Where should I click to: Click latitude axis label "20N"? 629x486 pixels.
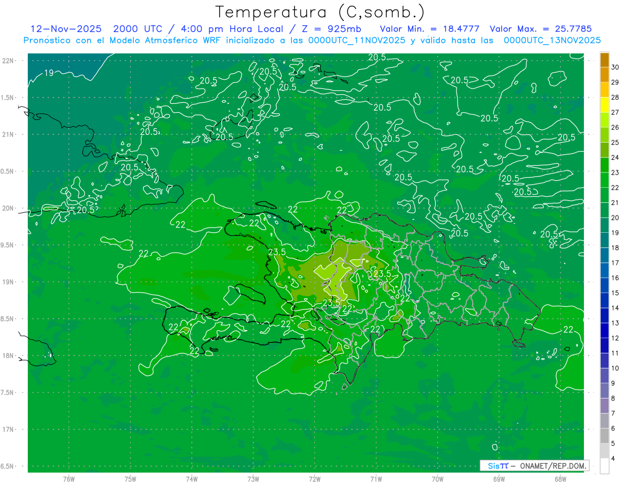[8, 208]
